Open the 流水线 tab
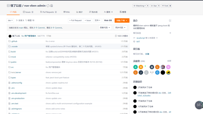The image size is (203, 114). coord(93,12)
